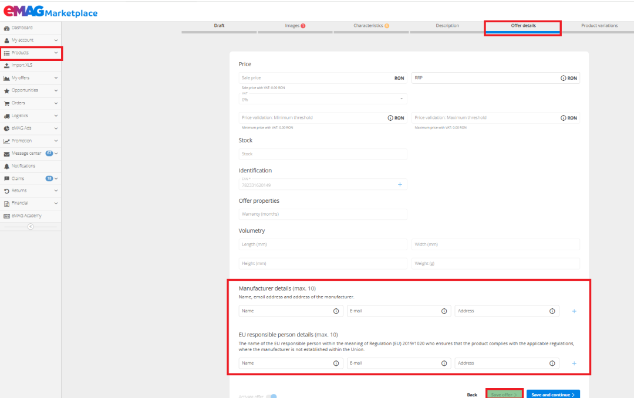Click the Claims count badge
This screenshot has width=634, height=398.
click(49, 178)
